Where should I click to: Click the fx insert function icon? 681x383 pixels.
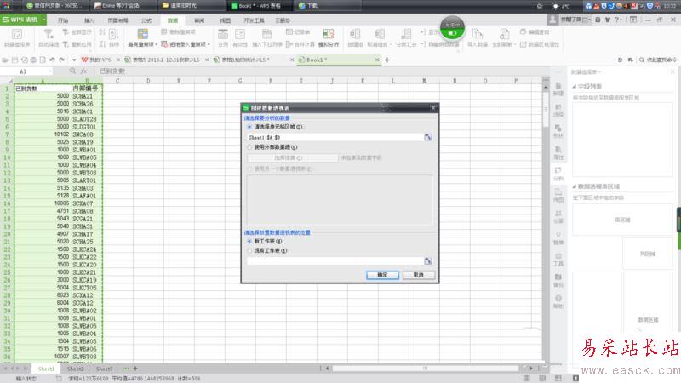tap(83, 71)
